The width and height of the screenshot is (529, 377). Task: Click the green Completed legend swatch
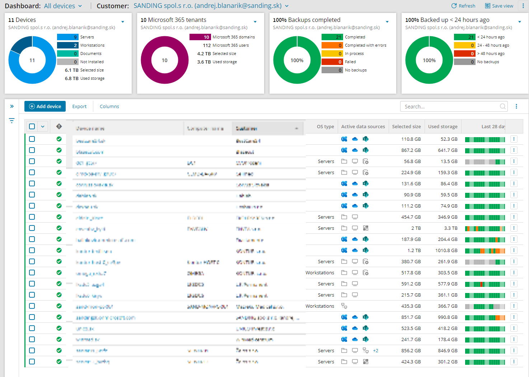(332, 37)
